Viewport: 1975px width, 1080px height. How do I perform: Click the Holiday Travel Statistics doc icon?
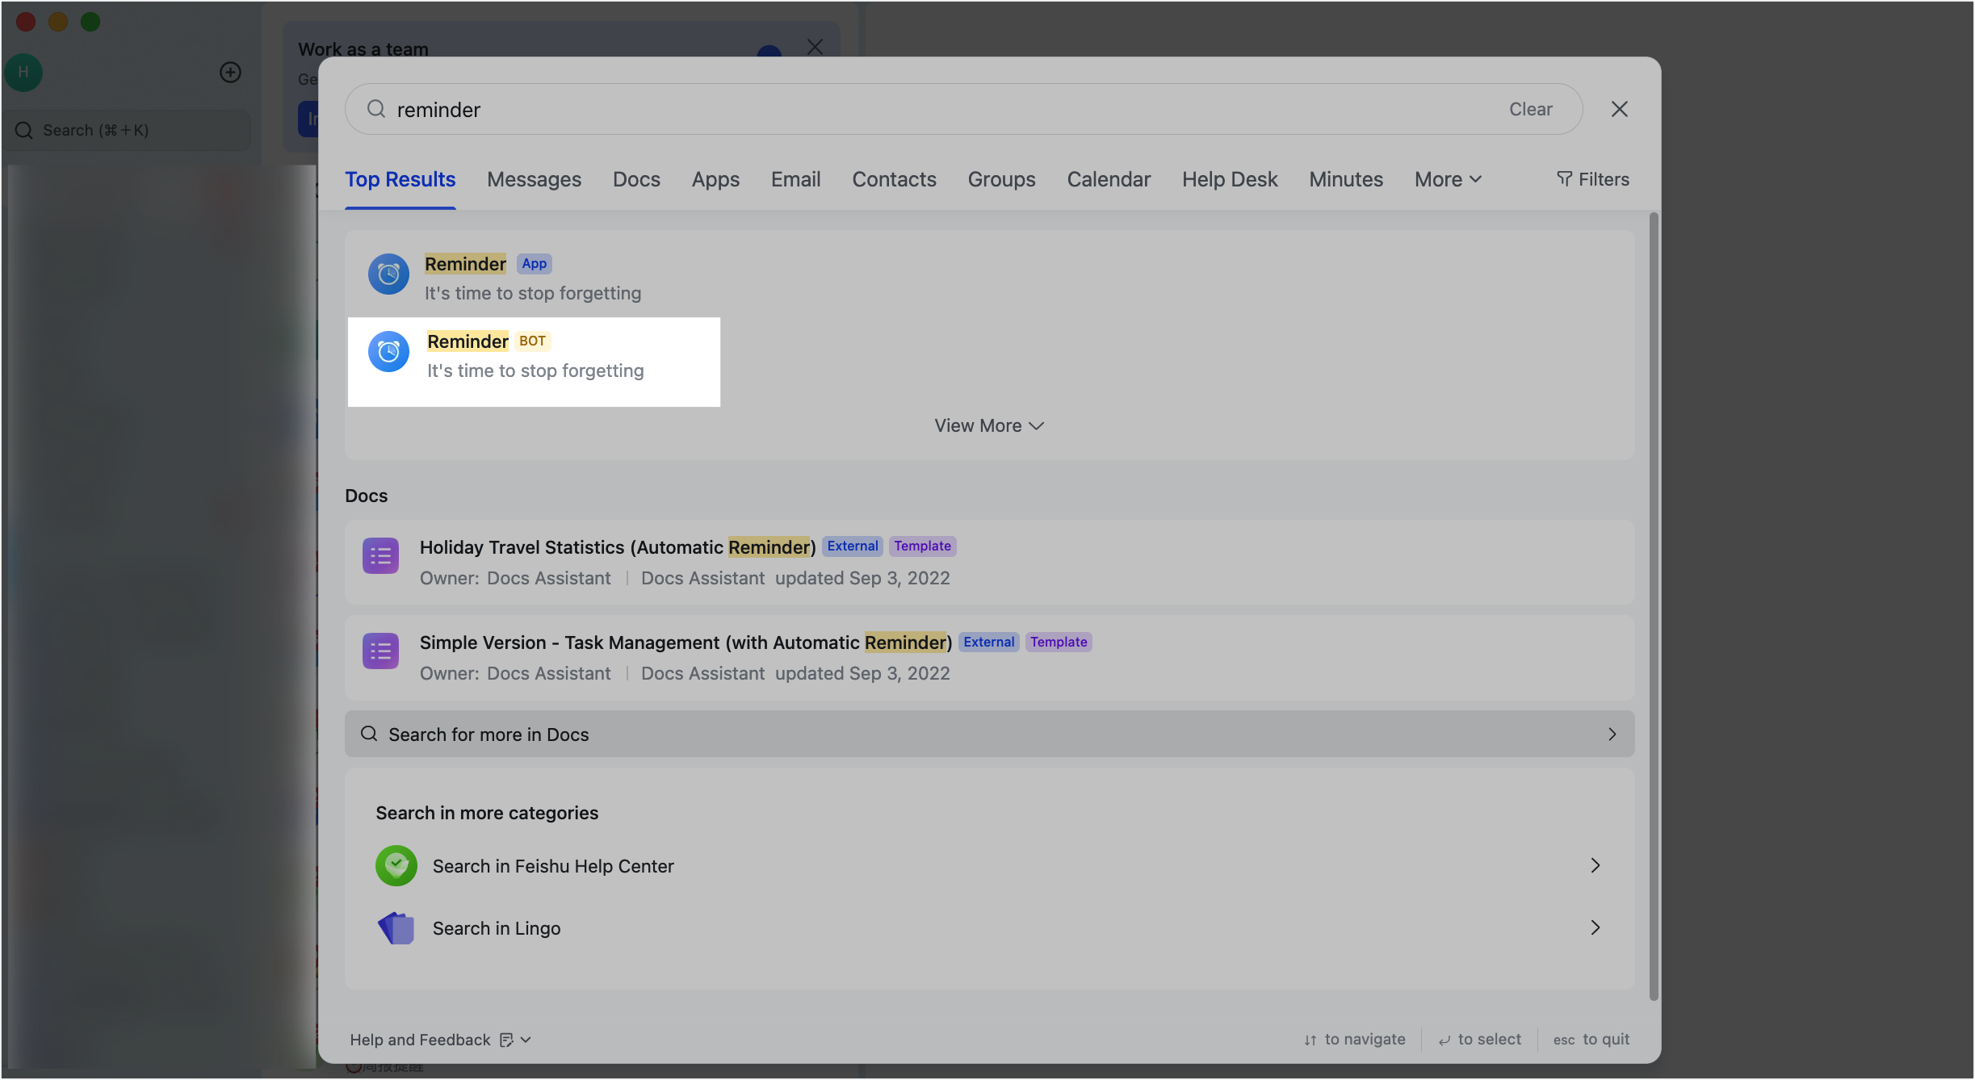380,556
